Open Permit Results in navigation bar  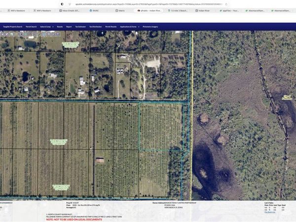coord(111,27)
